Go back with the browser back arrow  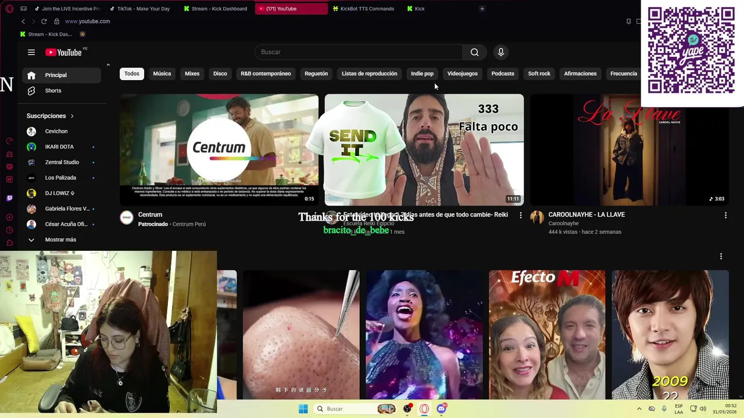(x=23, y=21)
